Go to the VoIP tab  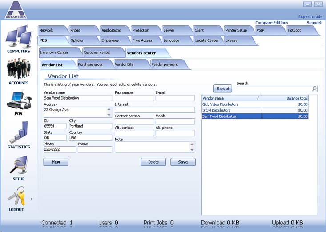click(x=269, y=30)
